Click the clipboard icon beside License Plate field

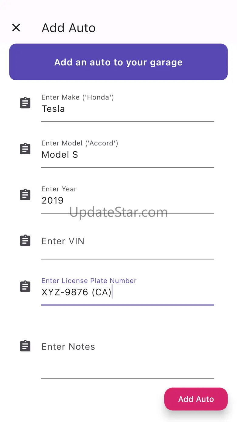(25, 287)
